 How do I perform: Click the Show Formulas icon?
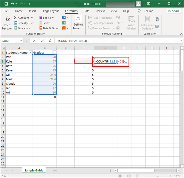coord(118,18)
